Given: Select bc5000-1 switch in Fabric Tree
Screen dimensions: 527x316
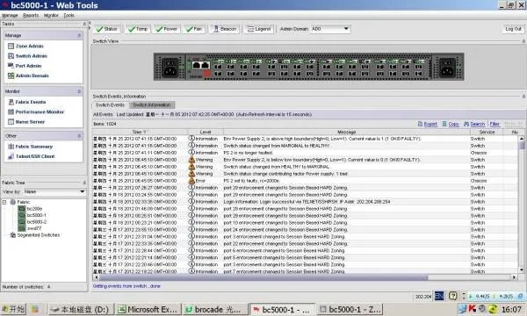Looking at the screenshot, I should (36, 215).
